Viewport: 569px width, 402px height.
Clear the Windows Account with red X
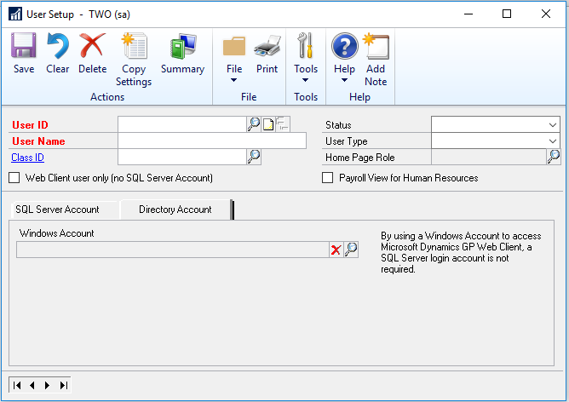point(336,250)
